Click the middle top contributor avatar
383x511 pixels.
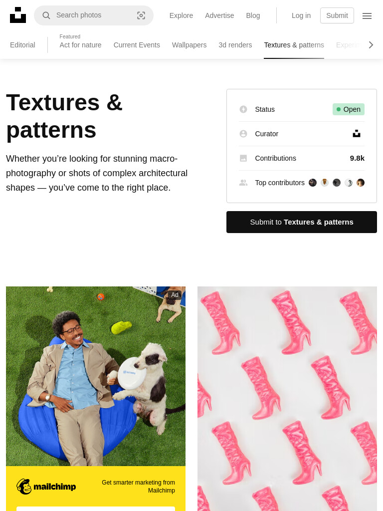[x=337, y=183]
